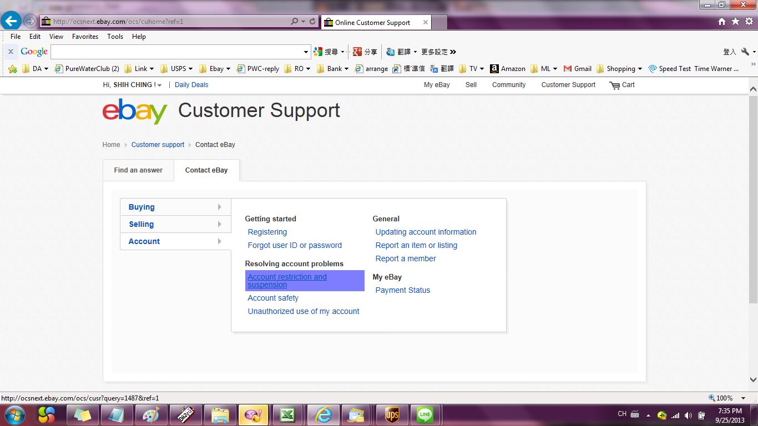Click the Registering link
Viewport: 758px width, 426px height.
pyautogui.click(x=267, y=232)
